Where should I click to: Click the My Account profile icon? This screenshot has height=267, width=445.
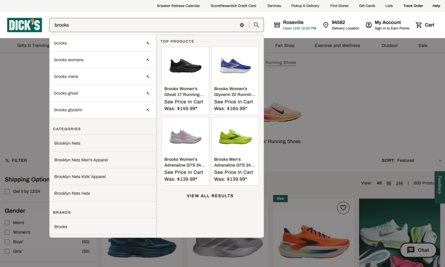point(369,25)
